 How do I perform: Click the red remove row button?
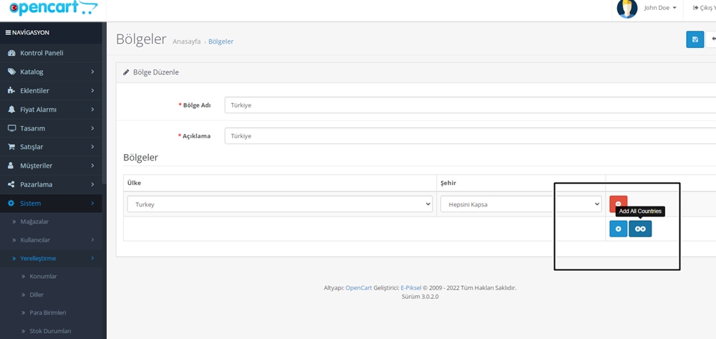click(619, 204)
